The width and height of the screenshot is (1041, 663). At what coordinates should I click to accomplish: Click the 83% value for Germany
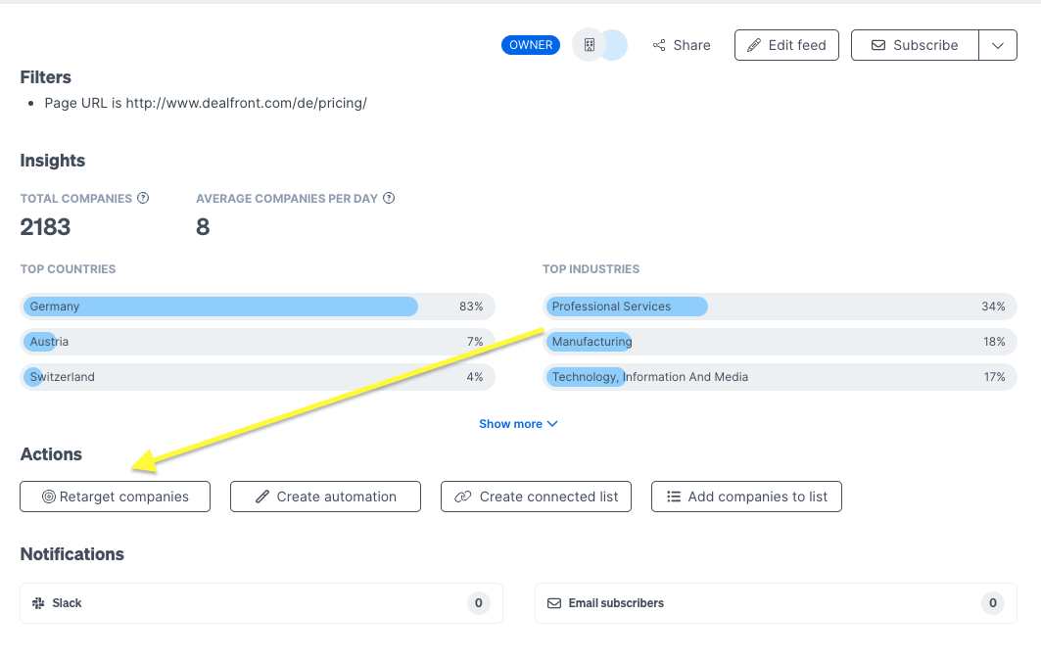tap(471, 307)
